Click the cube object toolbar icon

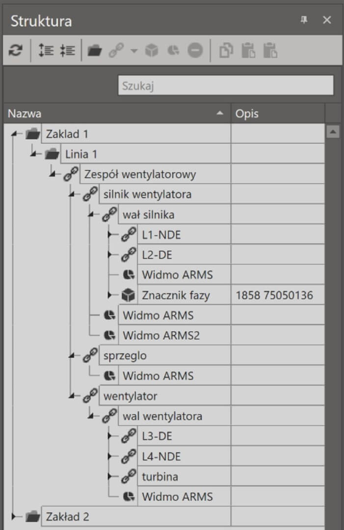click(x=152, y=51)
